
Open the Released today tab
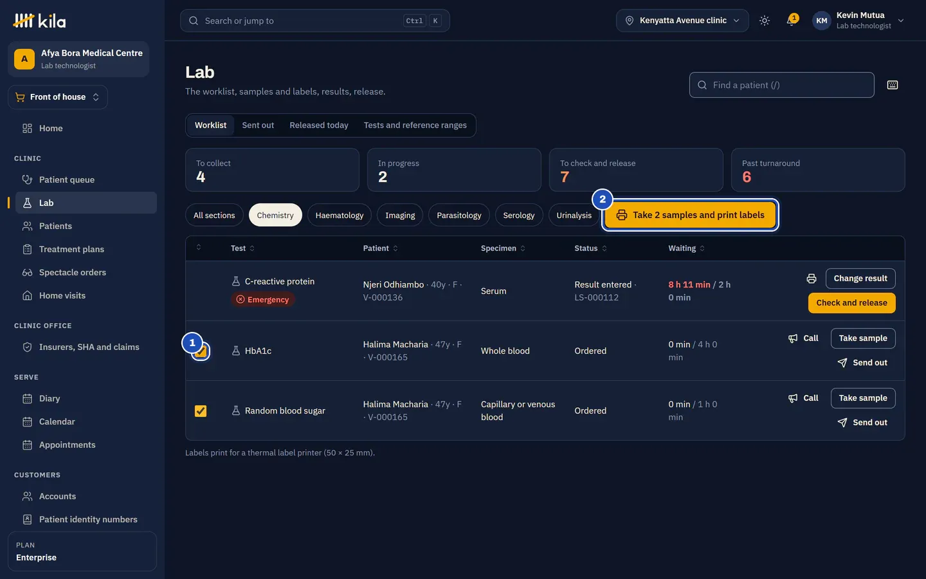pyautogui.click(x=319, y=125)
